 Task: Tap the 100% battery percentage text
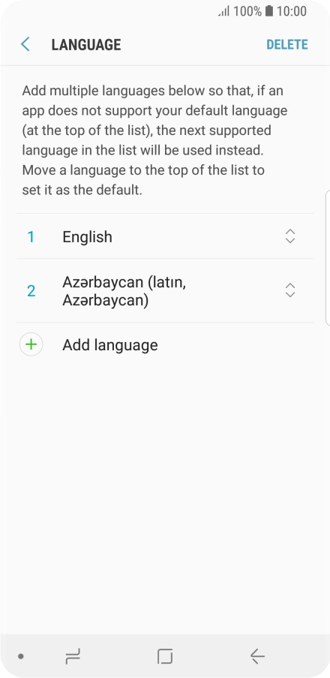pyautogui.click(x=247, y=10)
